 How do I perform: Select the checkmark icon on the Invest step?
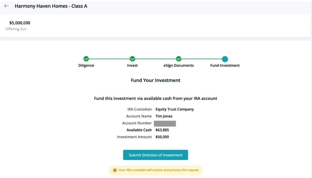point(132,59)
